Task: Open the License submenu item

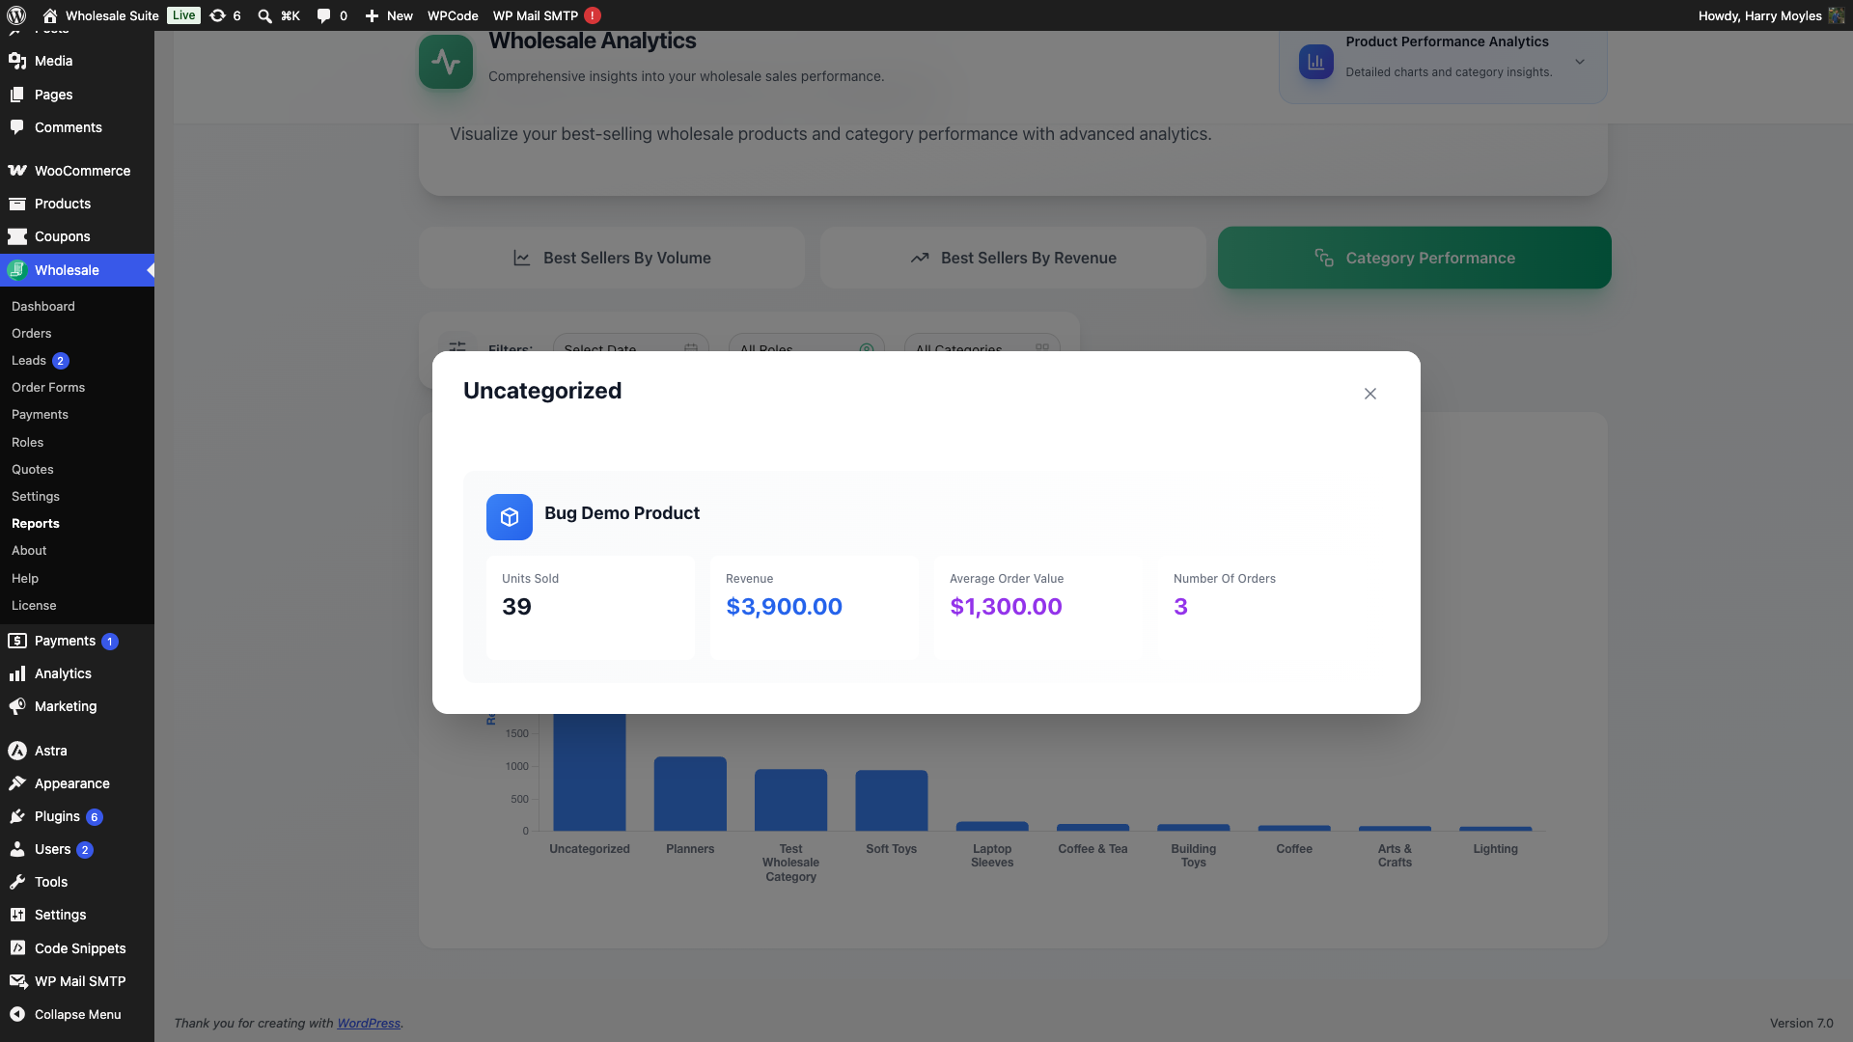Action: [x=34, y=605]
